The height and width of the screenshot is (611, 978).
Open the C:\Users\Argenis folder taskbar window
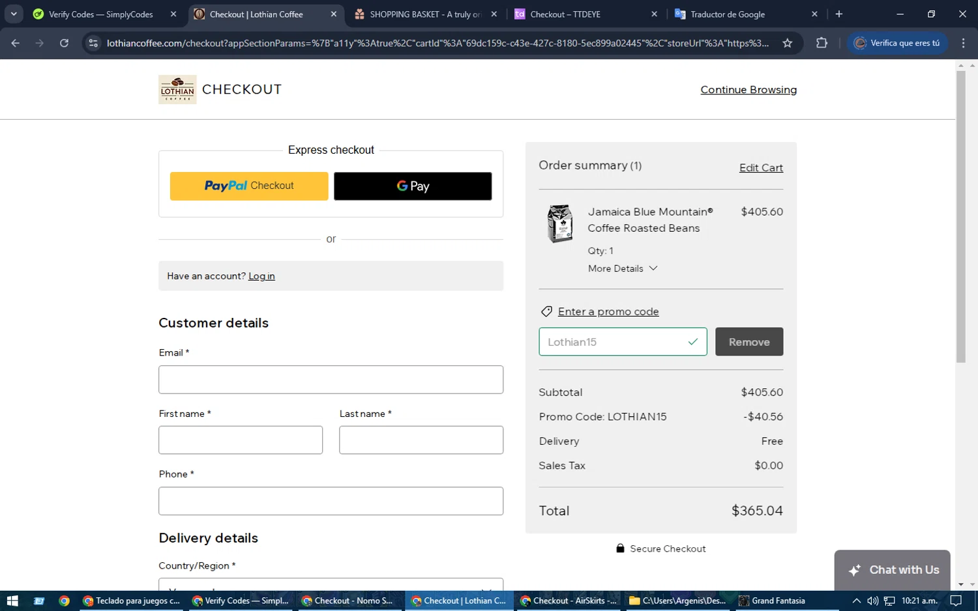pyautogui.click(x=677, y=601)
